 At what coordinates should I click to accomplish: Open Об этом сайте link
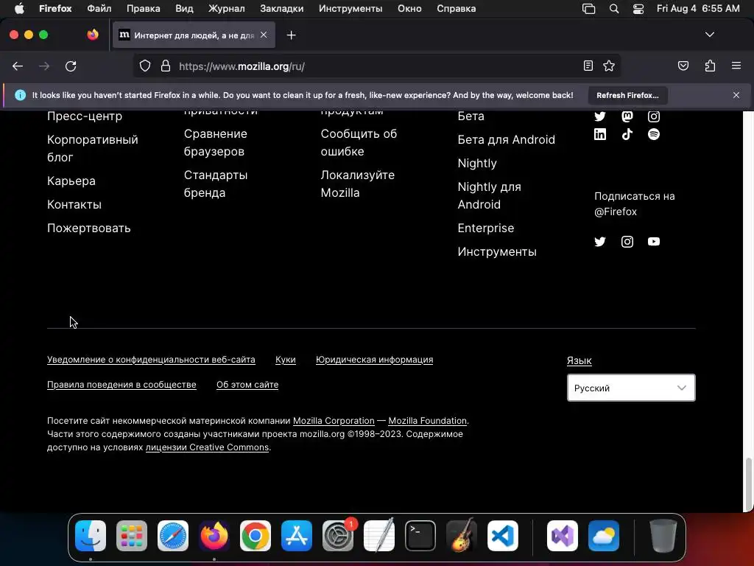(x=247, y=385)
